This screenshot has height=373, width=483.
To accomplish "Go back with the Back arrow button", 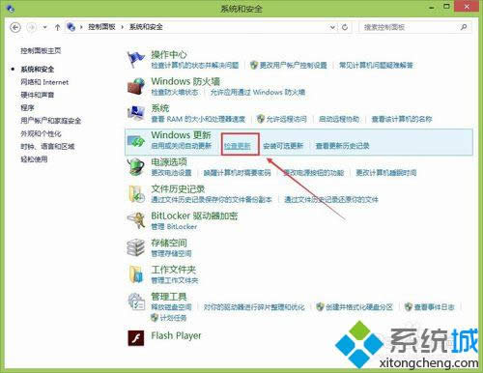I will pyautogui.click(x=15, y=27).
